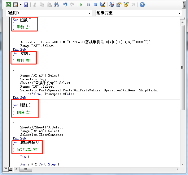This screenshot has height=175, width=188.
Task: Open the Properties Window icon
Action: click(x=119, y=5)
